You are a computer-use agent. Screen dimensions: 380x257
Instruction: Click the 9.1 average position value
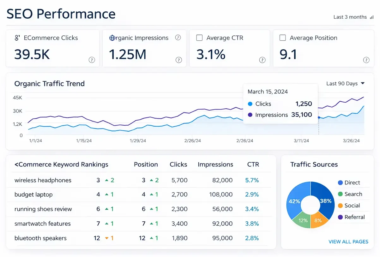pyautogui.click(x=288, y=55)
